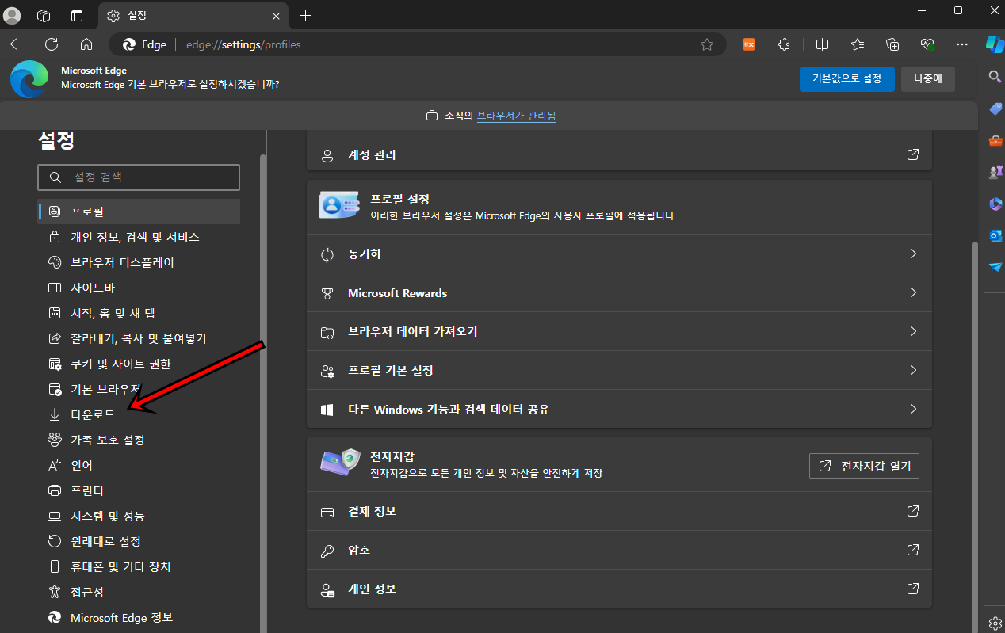Image resolution: width=1005 pixels, height=633 pixels.
Task: Expand the 동기화 row
Action: (x=619, y=254)
